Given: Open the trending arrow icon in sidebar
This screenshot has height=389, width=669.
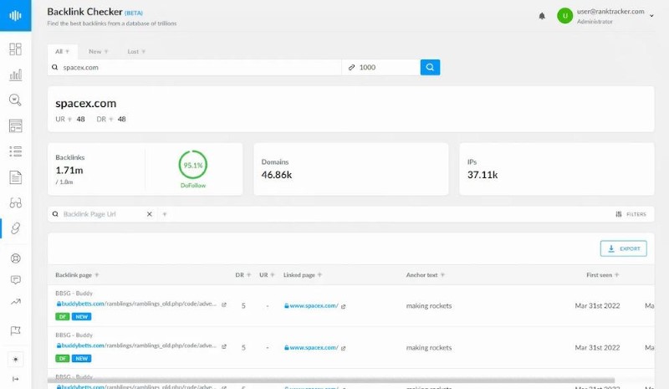Looking at the screenshot, I should [x=15, y=301].
